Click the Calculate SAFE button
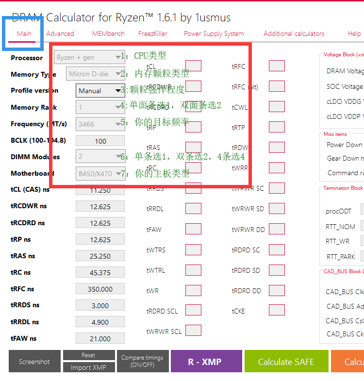The height and width of the screenshot is (381, 364). click(286, 361)
